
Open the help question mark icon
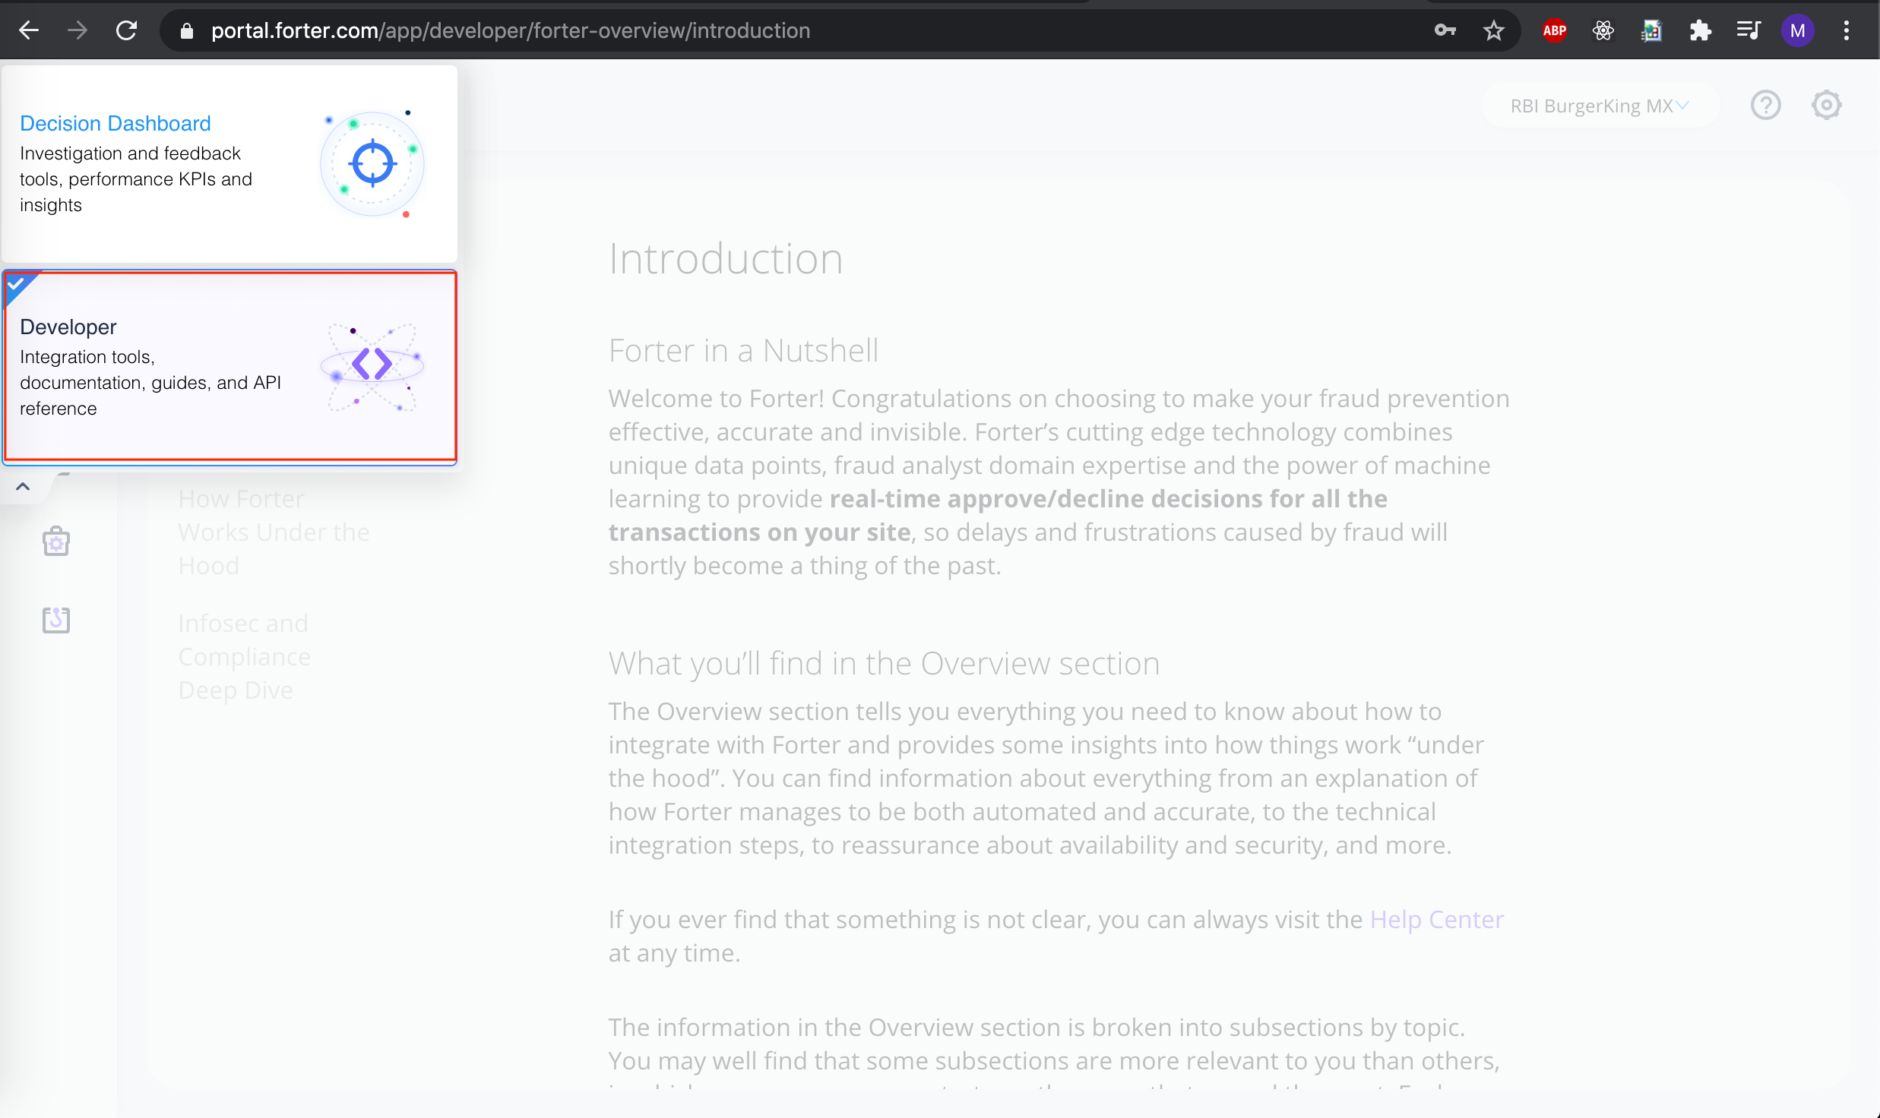click(x=1765, y=106)
